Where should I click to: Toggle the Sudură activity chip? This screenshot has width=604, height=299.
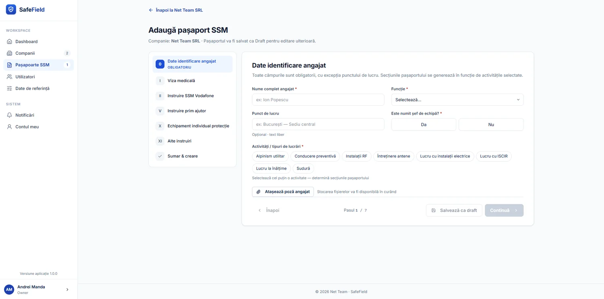pyautogui.click(x=303, y=168)
